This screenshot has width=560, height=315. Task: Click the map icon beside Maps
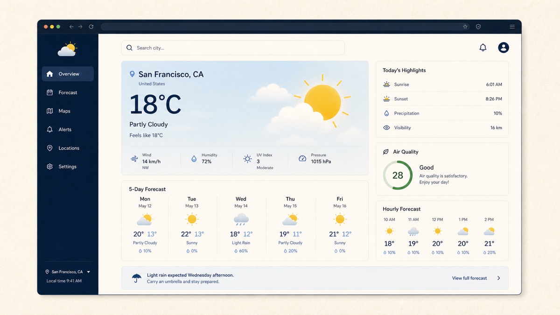(x=50, y=111)
